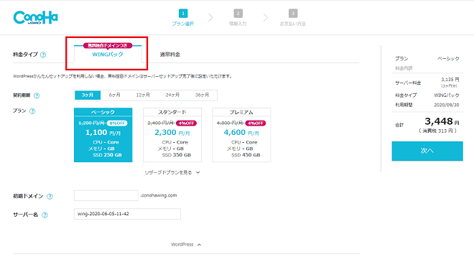This screenshot has height=262, width=474.
Task: Select the 3ヶ月 contract period
Action: coord(88,95)
